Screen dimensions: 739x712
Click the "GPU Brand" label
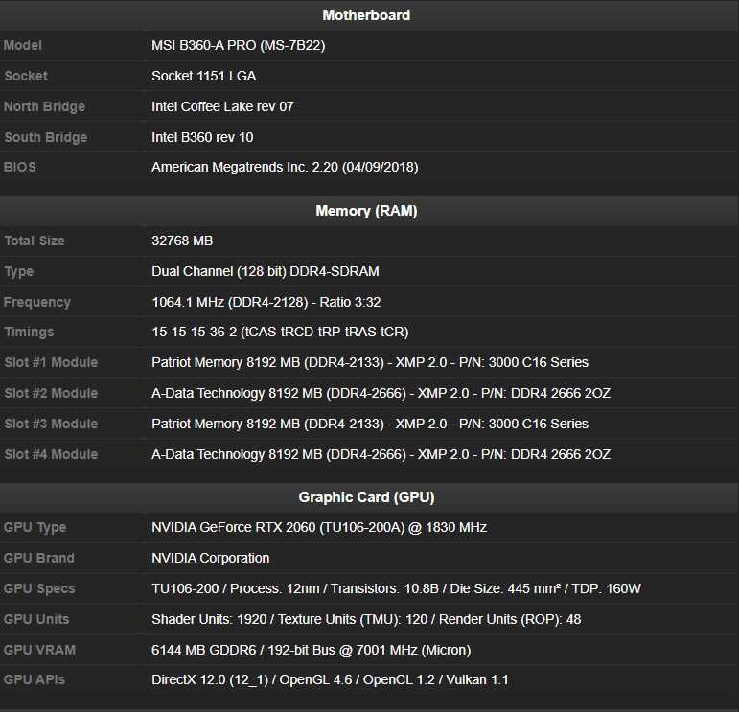pyautogui.click(x=38, y=559)
